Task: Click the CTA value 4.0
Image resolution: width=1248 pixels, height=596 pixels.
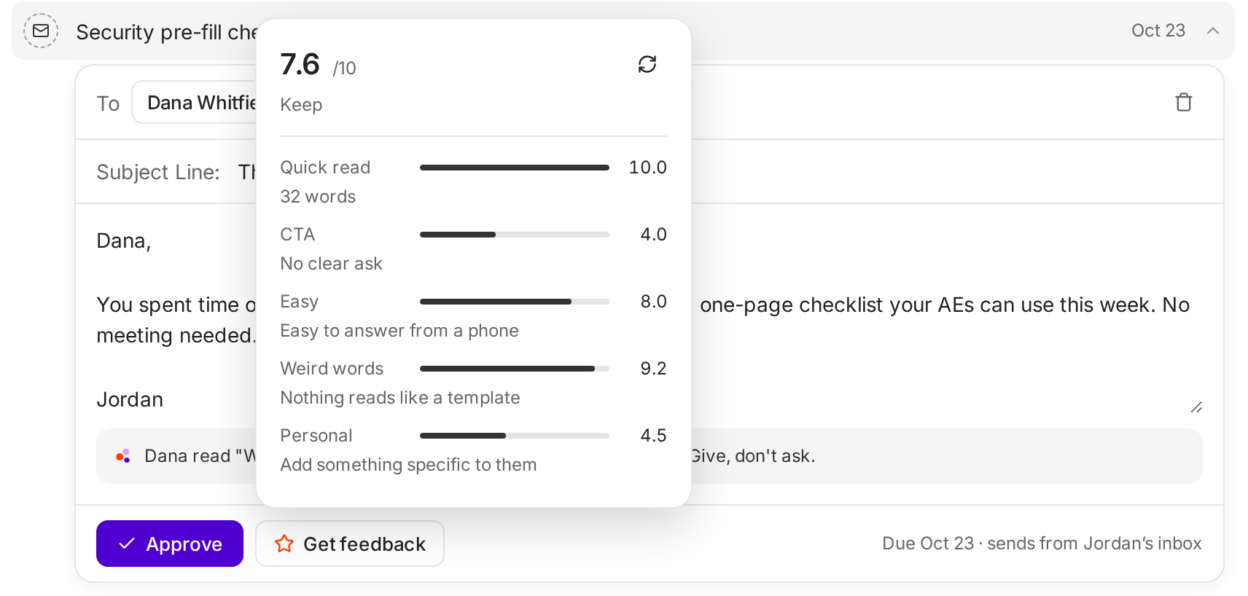Action: [653, 235]
